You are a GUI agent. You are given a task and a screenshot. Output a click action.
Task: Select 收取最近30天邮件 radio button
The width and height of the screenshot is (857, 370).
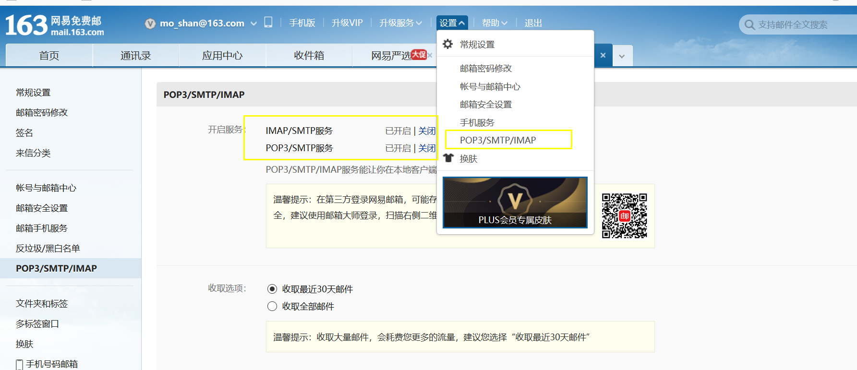272,289
